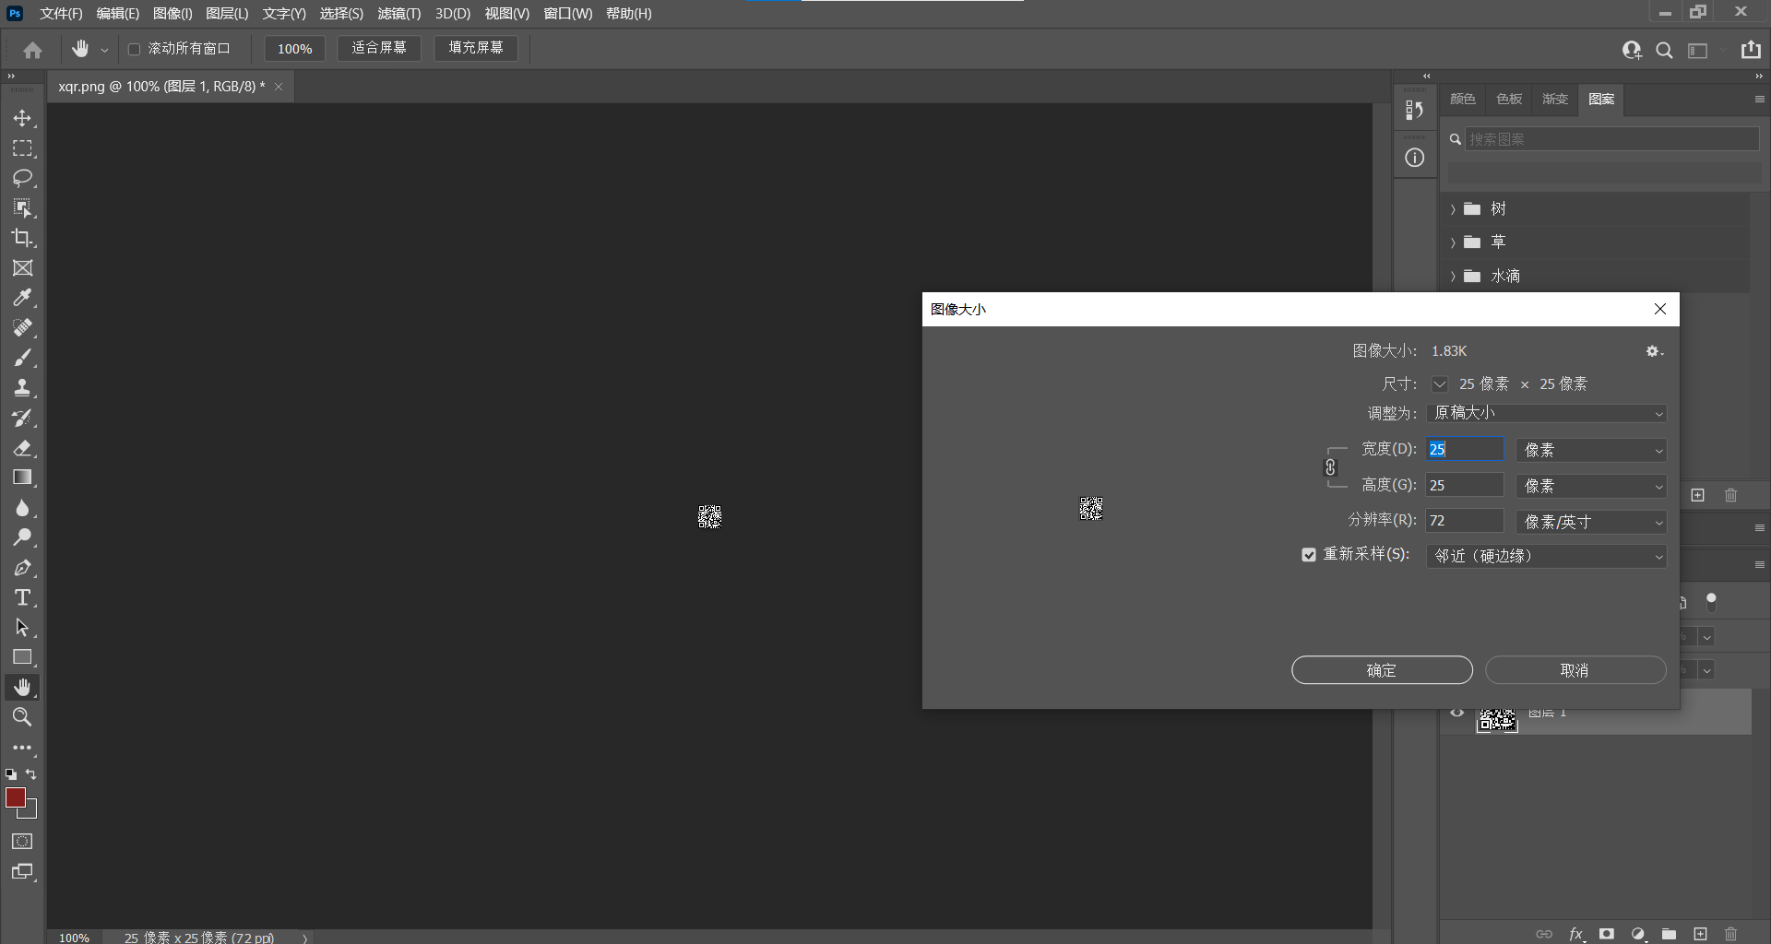Switch to the Swatches tab
The height and width of the screenshot is (944, 1771).
point(1509,99)
